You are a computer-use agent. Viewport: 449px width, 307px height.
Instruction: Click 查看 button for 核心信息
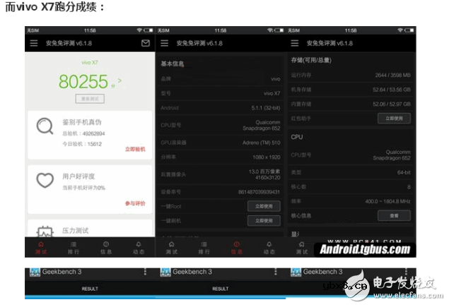pyautogui.click(x=394, y=215)
